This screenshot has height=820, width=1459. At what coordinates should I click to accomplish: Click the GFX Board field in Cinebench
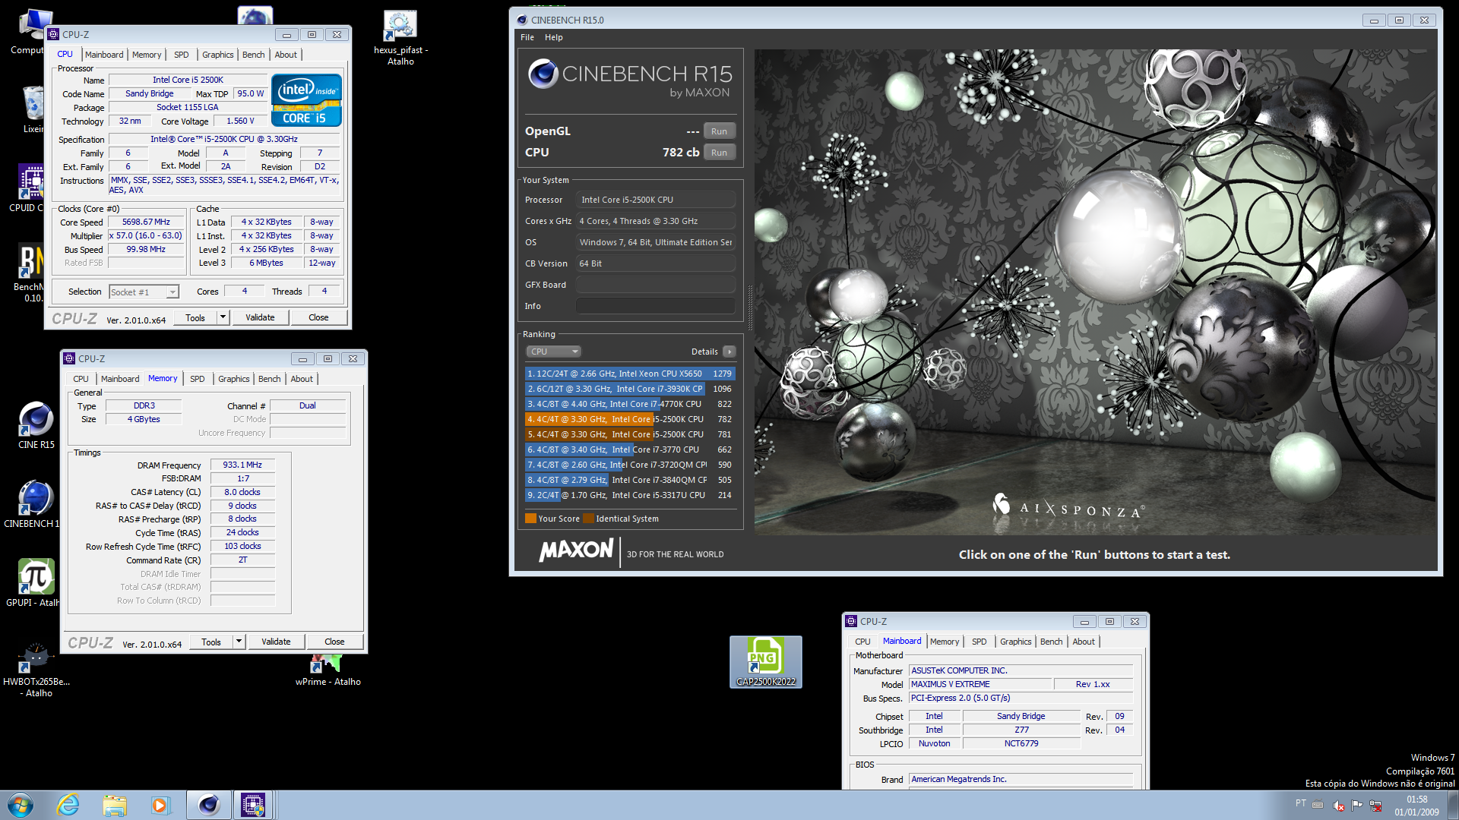point(655,285)
